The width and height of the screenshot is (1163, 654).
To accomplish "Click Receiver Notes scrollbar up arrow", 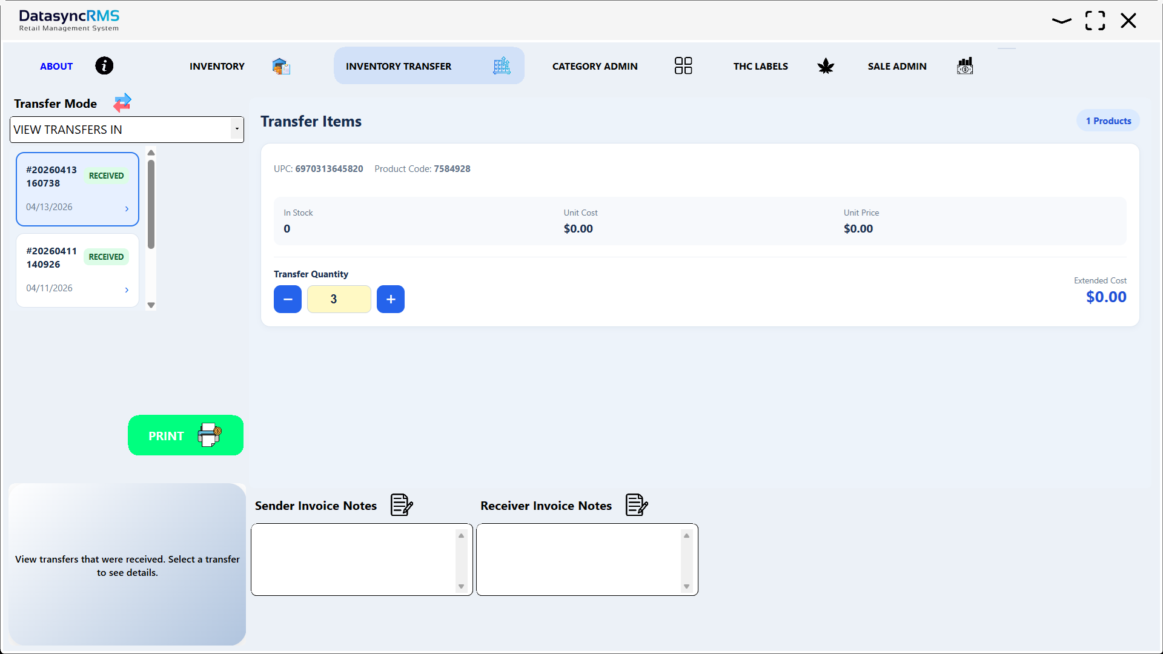I will pos(687,535).
